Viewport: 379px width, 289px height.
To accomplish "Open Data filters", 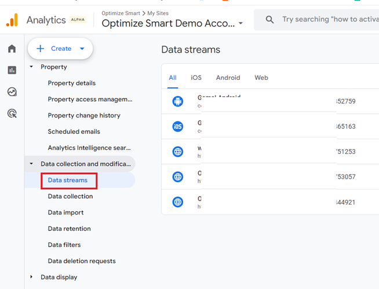I will click(x=64, y=244).
